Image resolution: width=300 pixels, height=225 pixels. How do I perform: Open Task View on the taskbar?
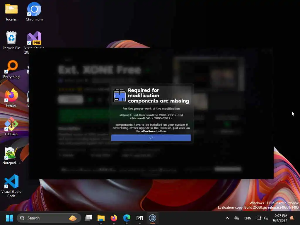(88, 218)
